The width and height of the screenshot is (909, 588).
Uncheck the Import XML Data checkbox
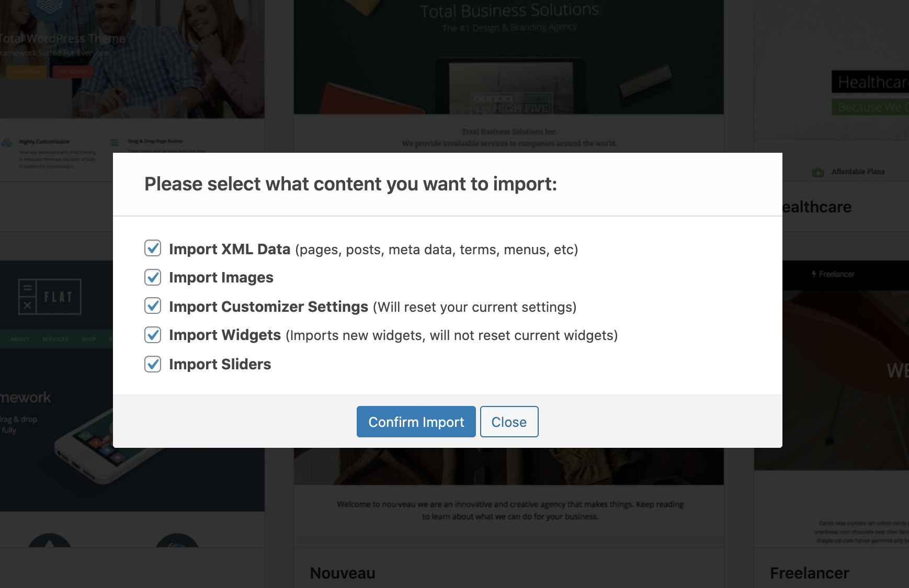coord(152,250)
